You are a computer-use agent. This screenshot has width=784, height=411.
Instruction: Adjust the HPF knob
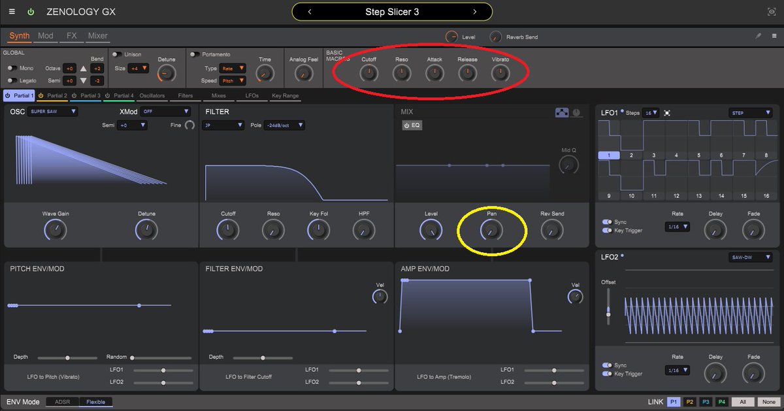click(x=363, y=229)
